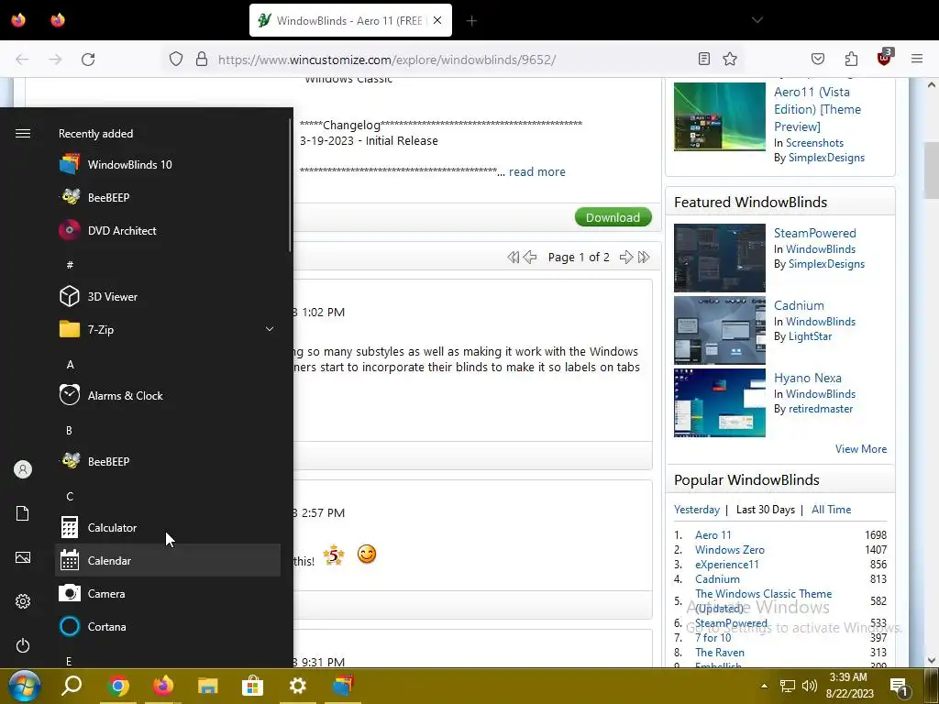Jump to letter A section header
The image size is (939, 704).
[x=70, y=364]
